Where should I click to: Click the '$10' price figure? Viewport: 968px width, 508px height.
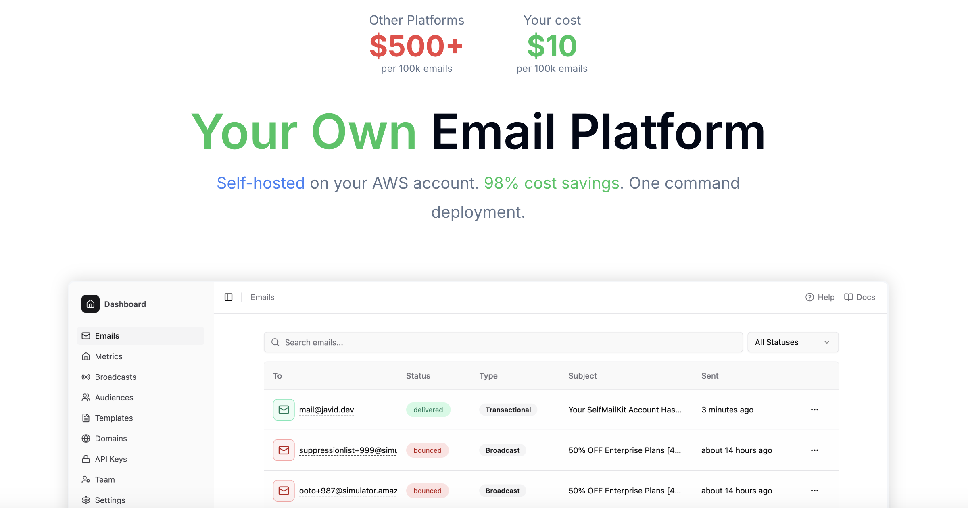[552, 46]
